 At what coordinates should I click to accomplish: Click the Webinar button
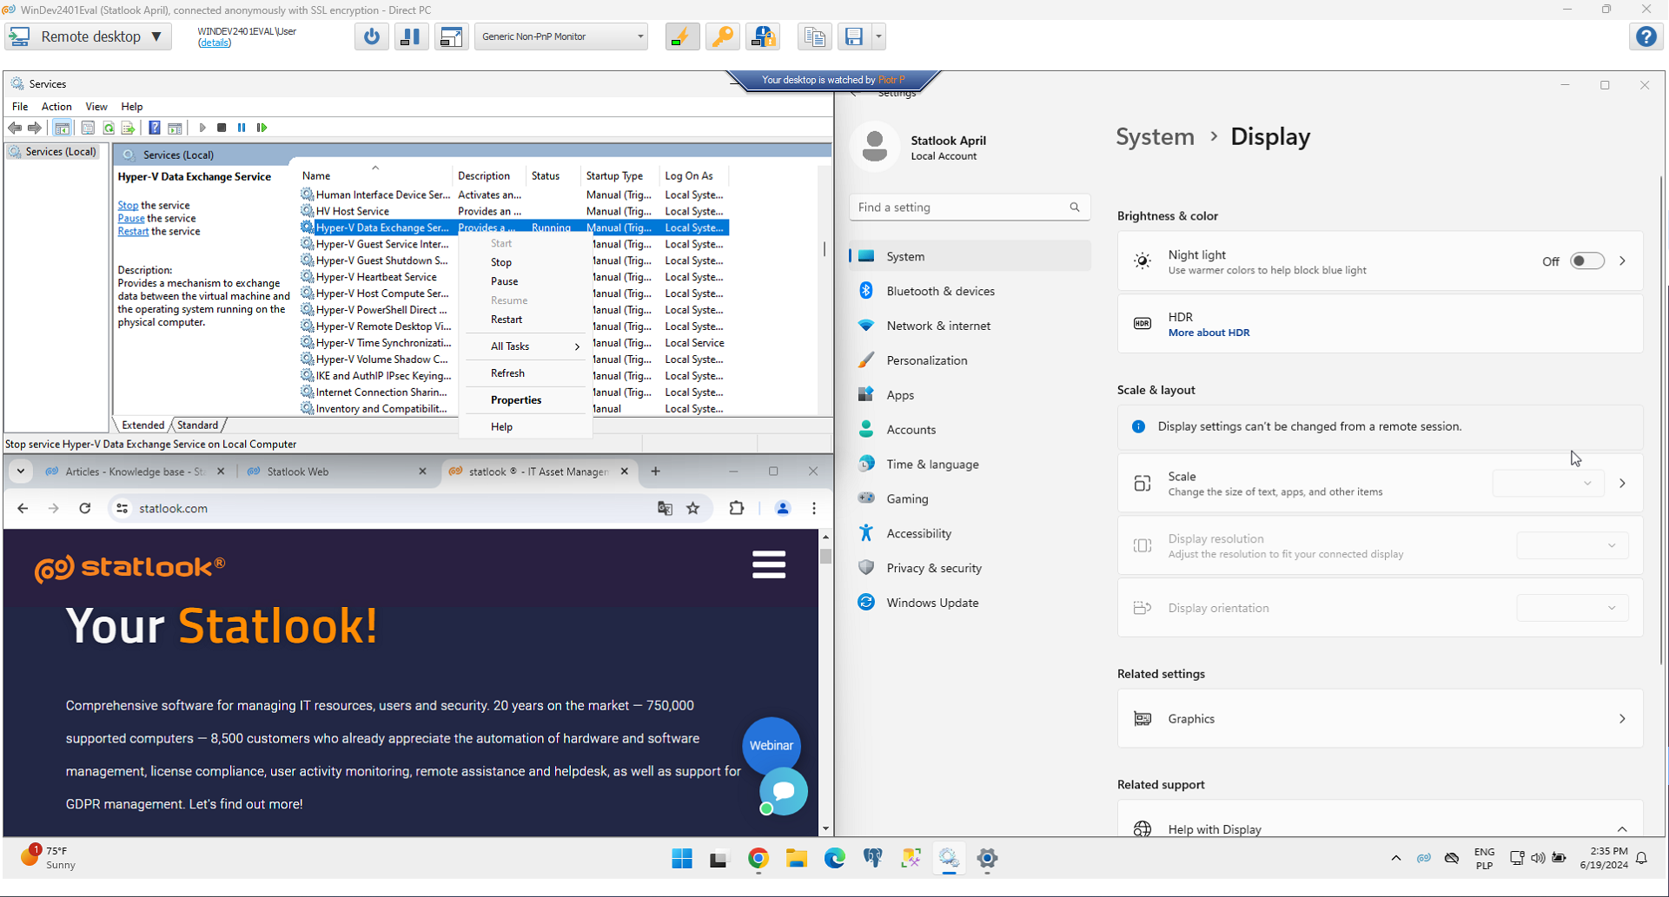771,745
